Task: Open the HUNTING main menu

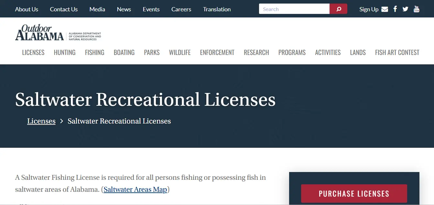Action: click(x=65, y=52)
